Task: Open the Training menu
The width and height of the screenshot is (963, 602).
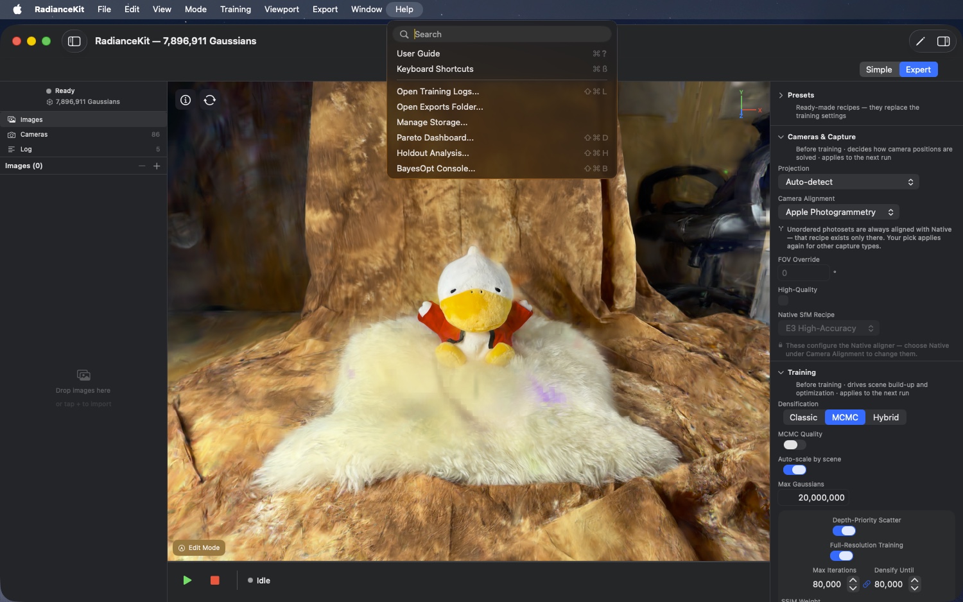Action: [236, 9]
